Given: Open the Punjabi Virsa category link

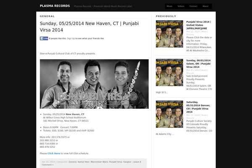Looking at the screenshot, I should pyautogui.click(x=115, y=162).
